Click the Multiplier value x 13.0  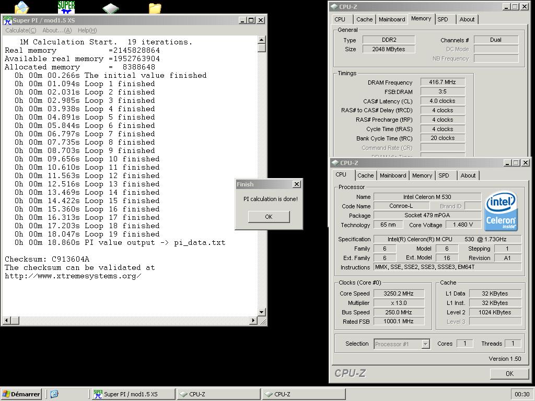tap(399, 303)
